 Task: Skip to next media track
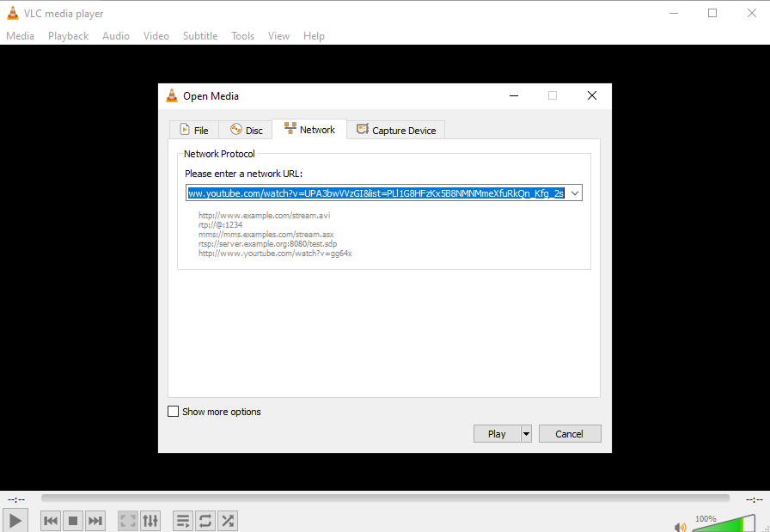click(x=95, y=521)
